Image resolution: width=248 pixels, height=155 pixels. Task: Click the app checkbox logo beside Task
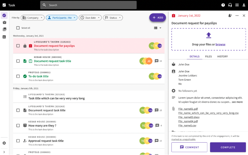click(x=4, y=5)
